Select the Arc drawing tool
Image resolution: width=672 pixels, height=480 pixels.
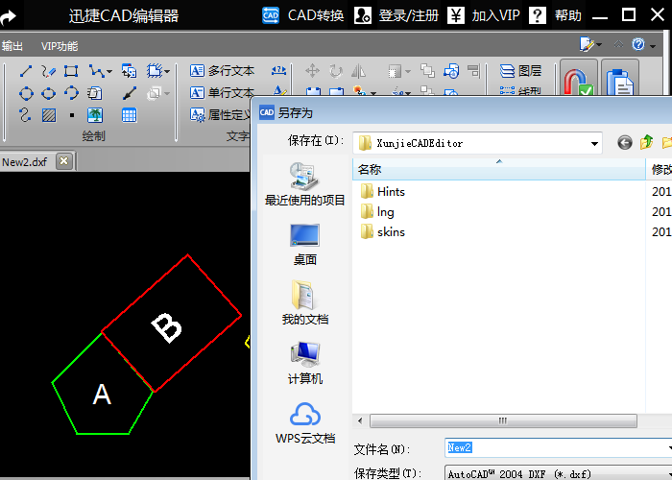pos(71,93)
